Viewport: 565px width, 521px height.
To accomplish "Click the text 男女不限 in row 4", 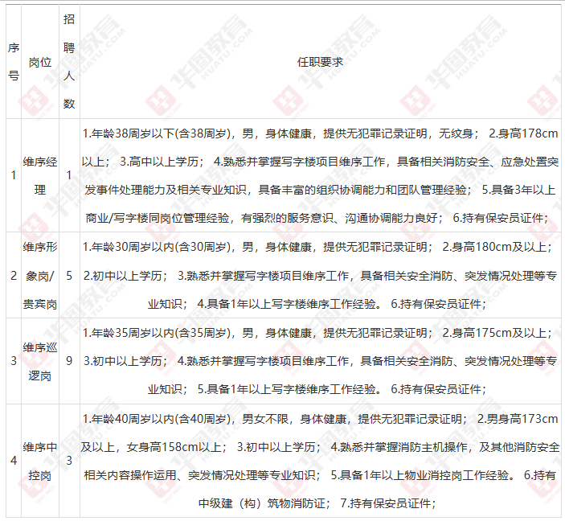I will [x=265, y=419].
